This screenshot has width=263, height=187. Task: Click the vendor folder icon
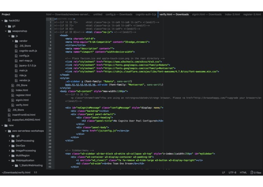[x=16, y=41]
